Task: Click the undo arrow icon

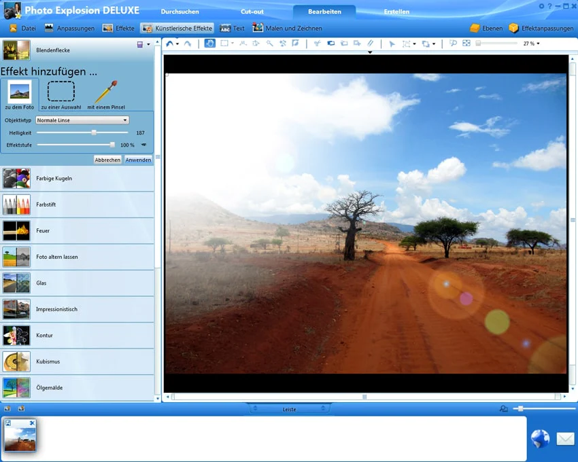Action: tap(169, 43)
